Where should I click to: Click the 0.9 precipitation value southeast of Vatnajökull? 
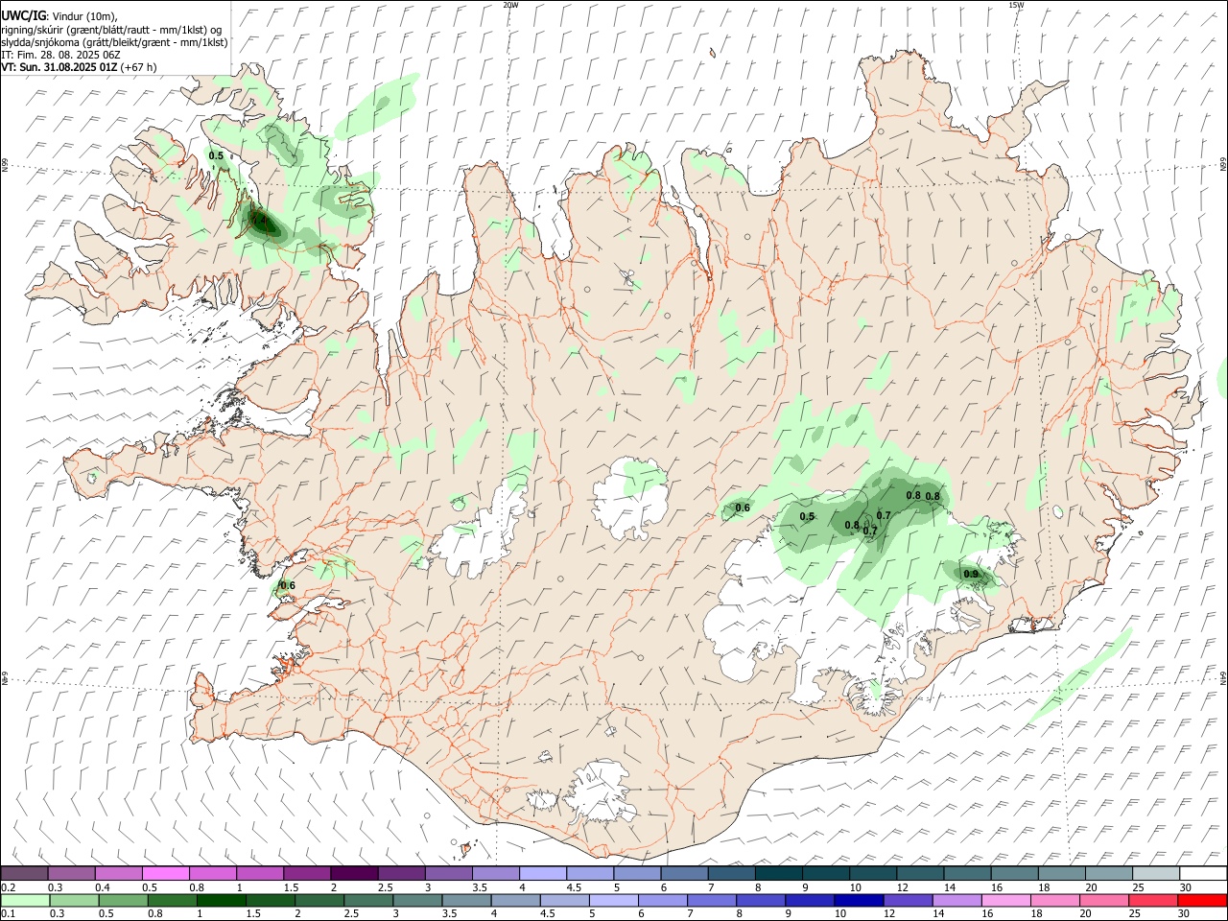[971, 575]
